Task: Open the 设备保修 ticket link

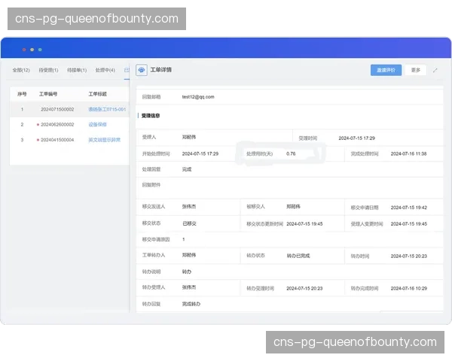Action: (x=97, y=124)
